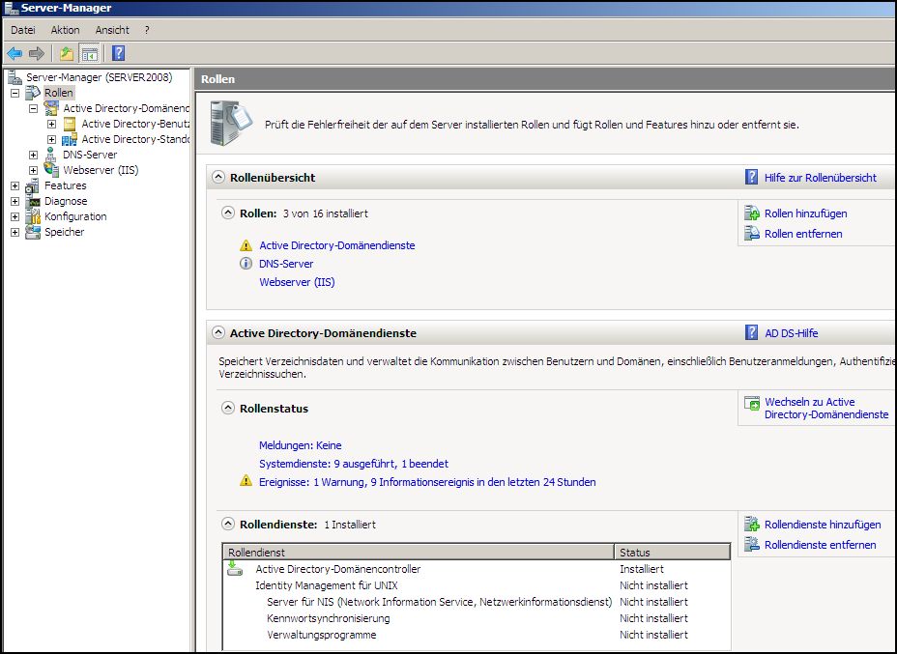The image size is (897, 654).
Task: Click the Rollen entfernen icon
Action: click(x=752, y=233)
